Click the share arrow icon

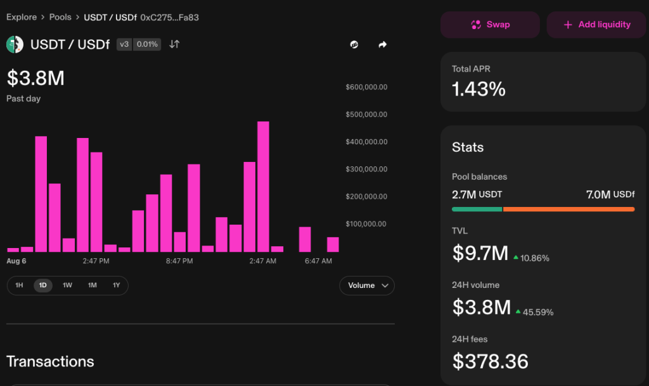(x=382, y=44)
